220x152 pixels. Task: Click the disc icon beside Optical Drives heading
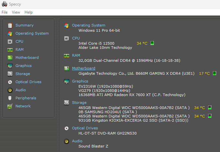coord(67,128)
